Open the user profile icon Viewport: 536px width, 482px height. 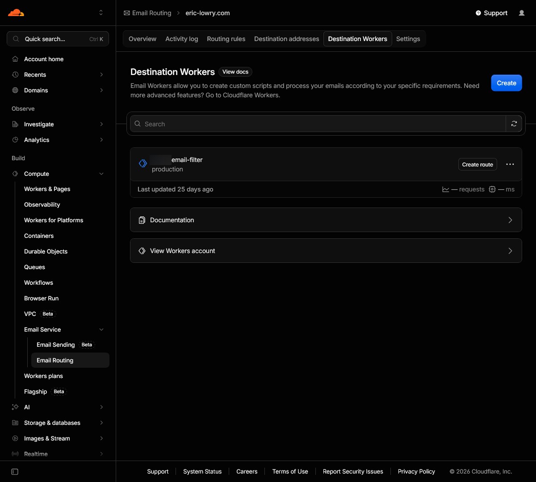522,13
